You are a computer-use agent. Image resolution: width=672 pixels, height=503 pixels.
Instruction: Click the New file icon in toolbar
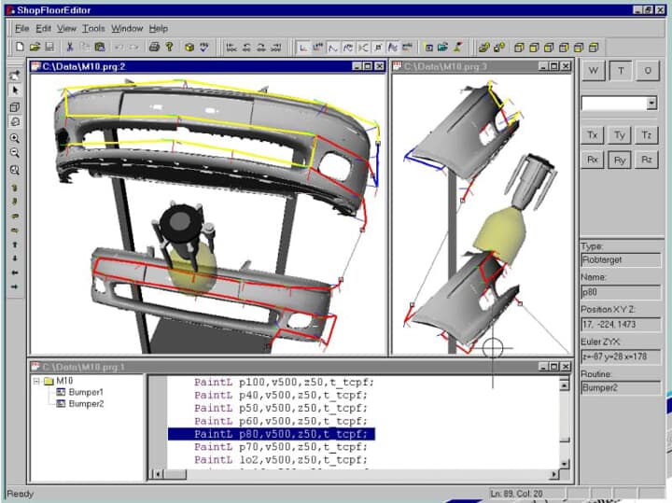[x=20, y=46]
